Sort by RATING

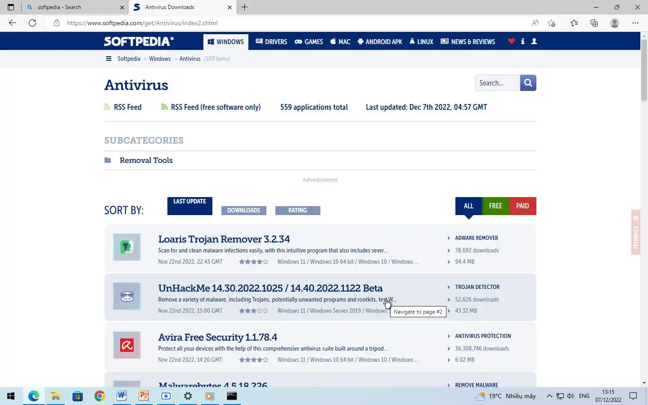click(298, 210)
